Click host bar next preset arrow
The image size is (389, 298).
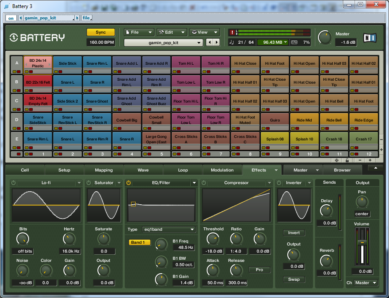(77, 18)
